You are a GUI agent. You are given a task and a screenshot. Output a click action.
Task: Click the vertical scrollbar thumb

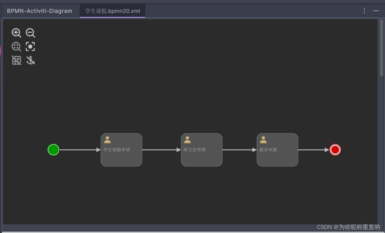click(x=381, y=48)
